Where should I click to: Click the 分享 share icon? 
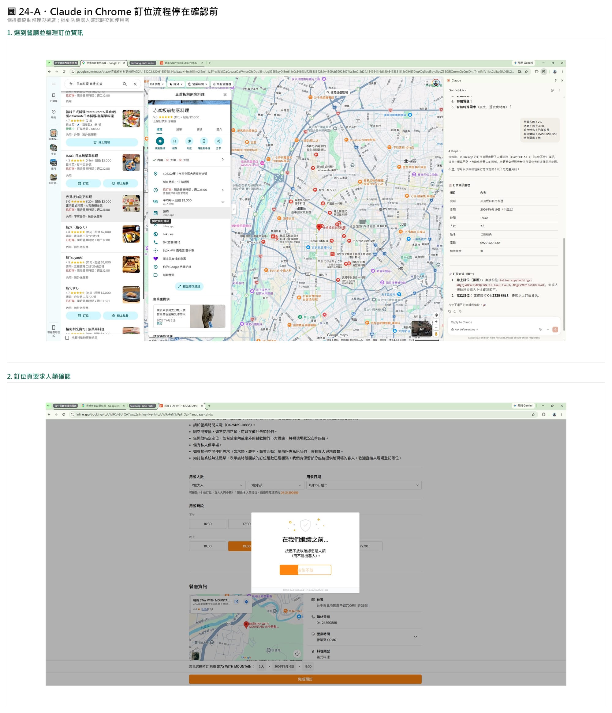pos(218,141)
